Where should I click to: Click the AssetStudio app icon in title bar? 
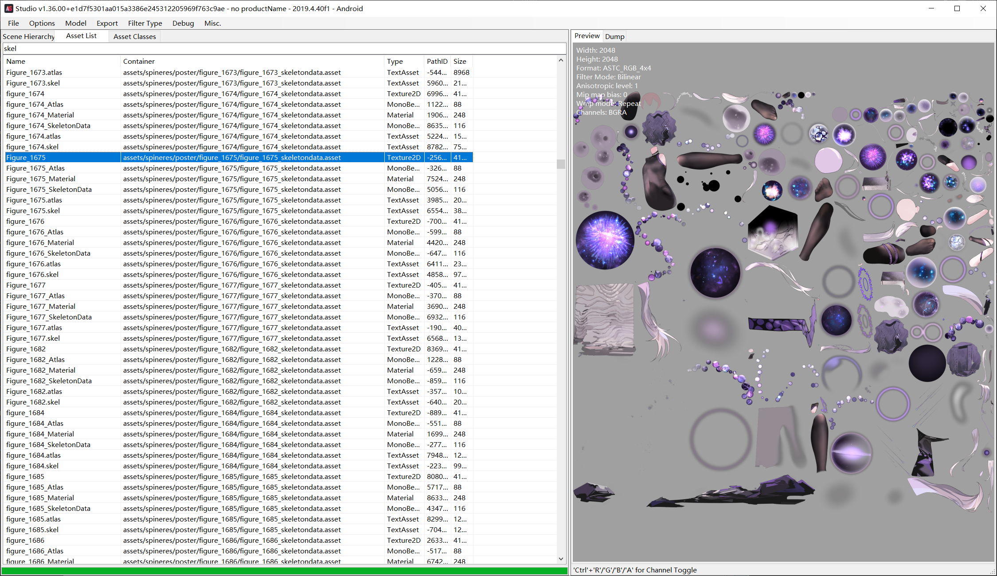(9, 8)
